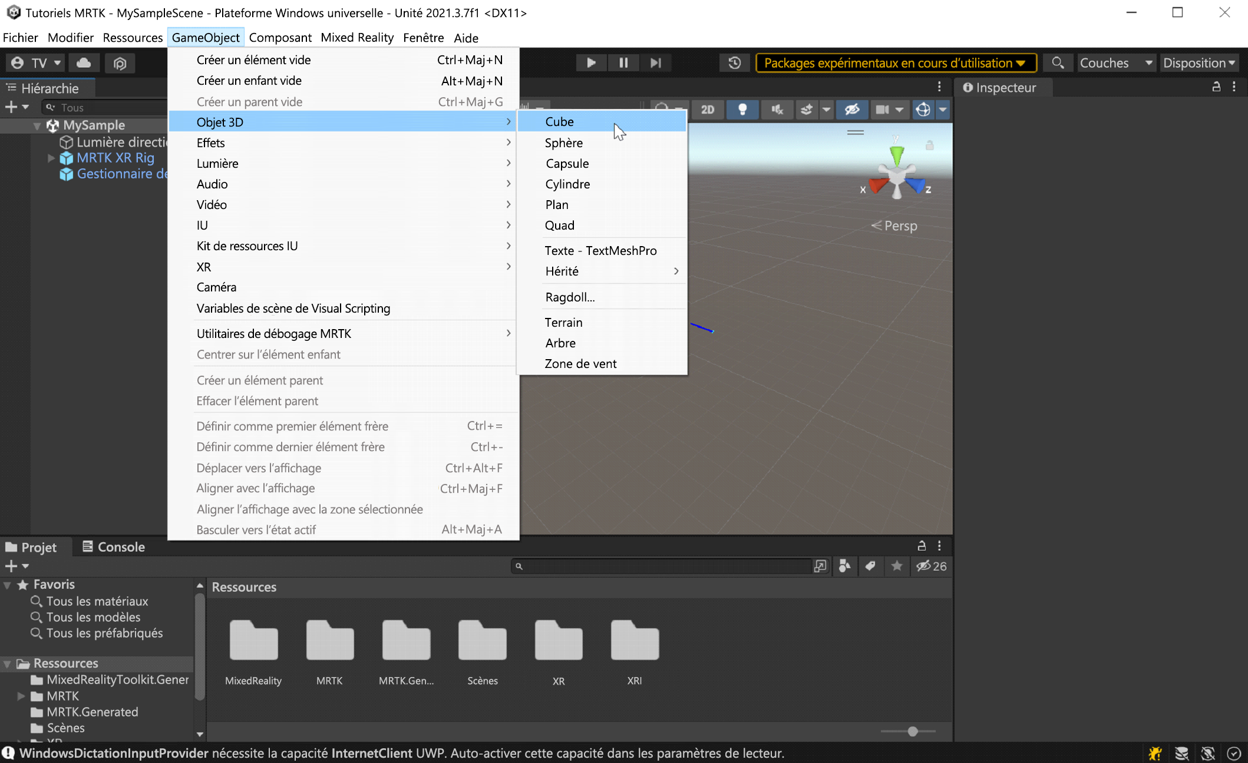The width and height of the screenshot is (1248, 763).
Task: Select the Lighting toggle icon in toolbar
Action: [x=742, y=108]
